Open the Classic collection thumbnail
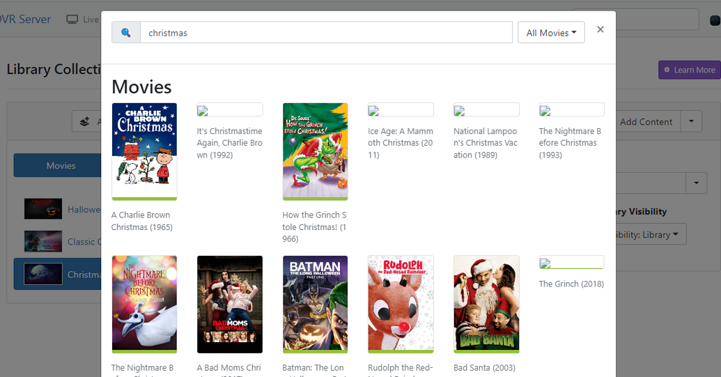Image resolution: width=721 pixels, height=377 pixels. coord(43,241)
